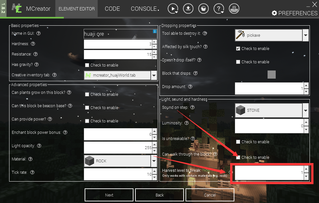Viewport: 319px width, 203px height.
Task: Click help icon beside Sound on step
Action: 192,108
